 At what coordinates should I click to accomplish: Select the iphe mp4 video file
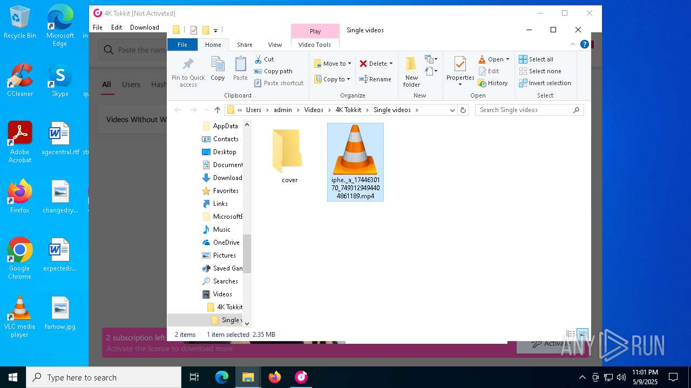355,162
